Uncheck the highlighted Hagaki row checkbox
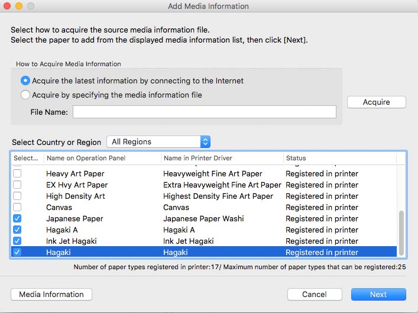418x313 pixels. pos(17,252)
